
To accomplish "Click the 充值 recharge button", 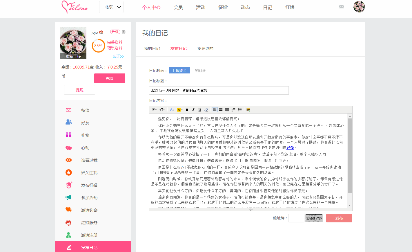I will 110,78.
